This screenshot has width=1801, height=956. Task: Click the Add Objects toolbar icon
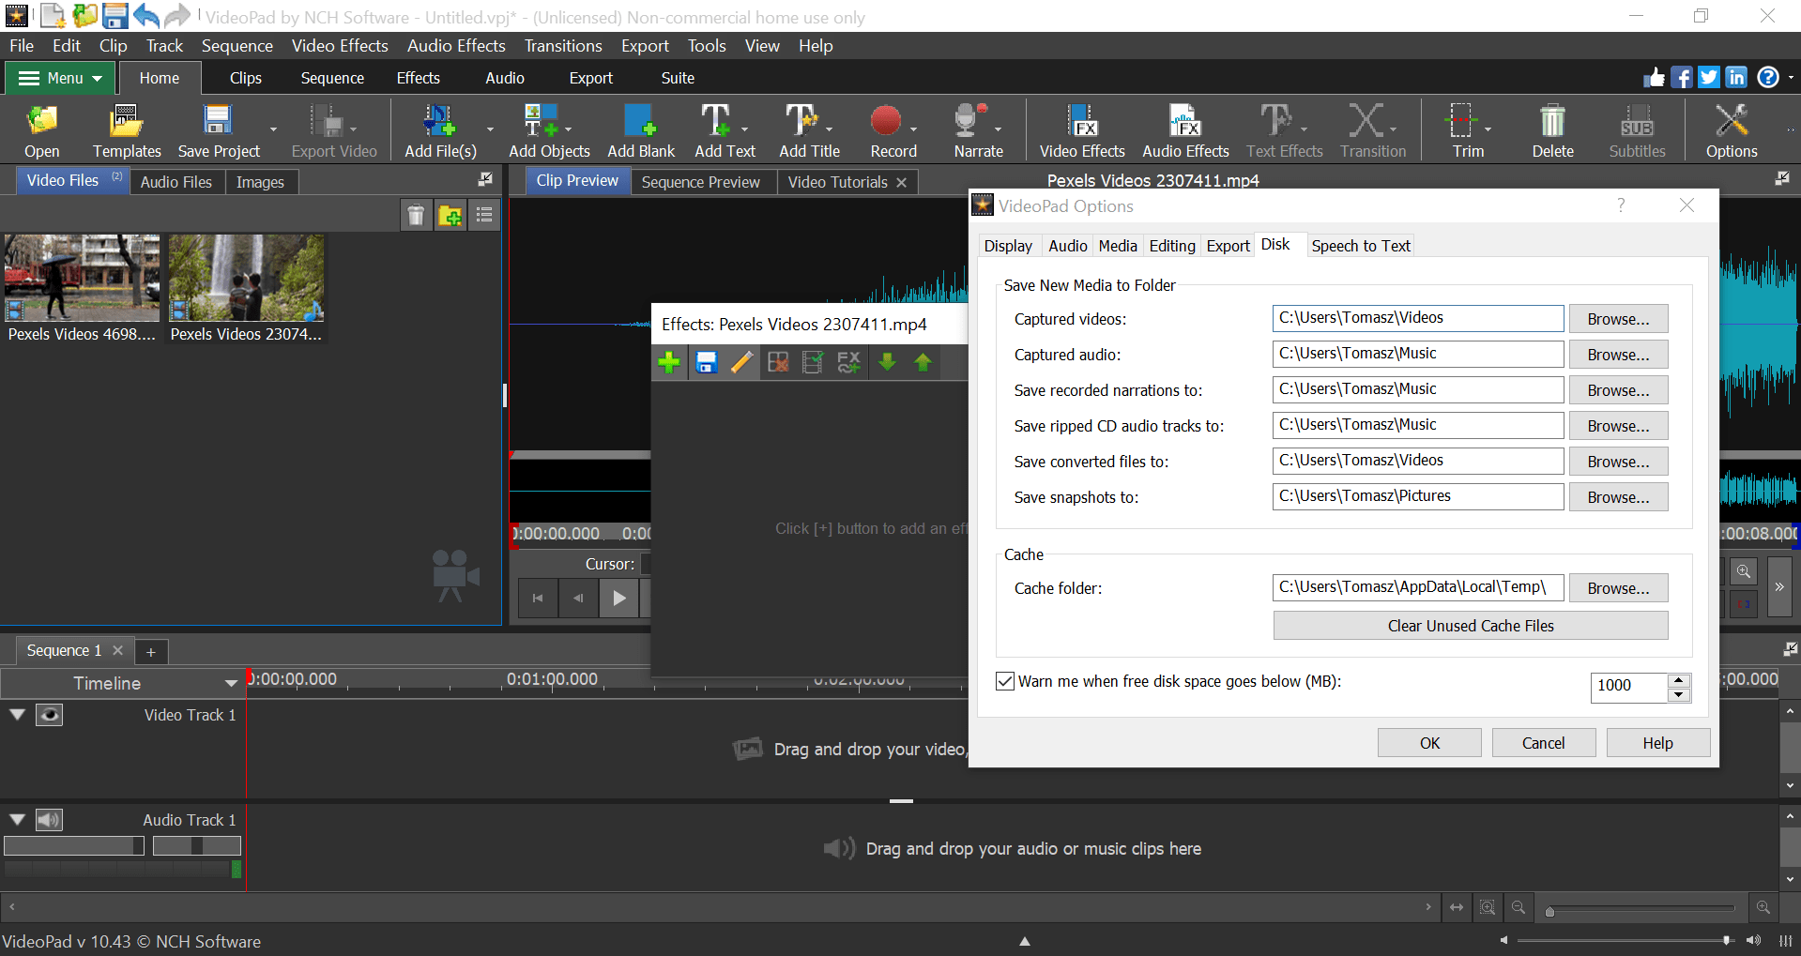[549, 130]
